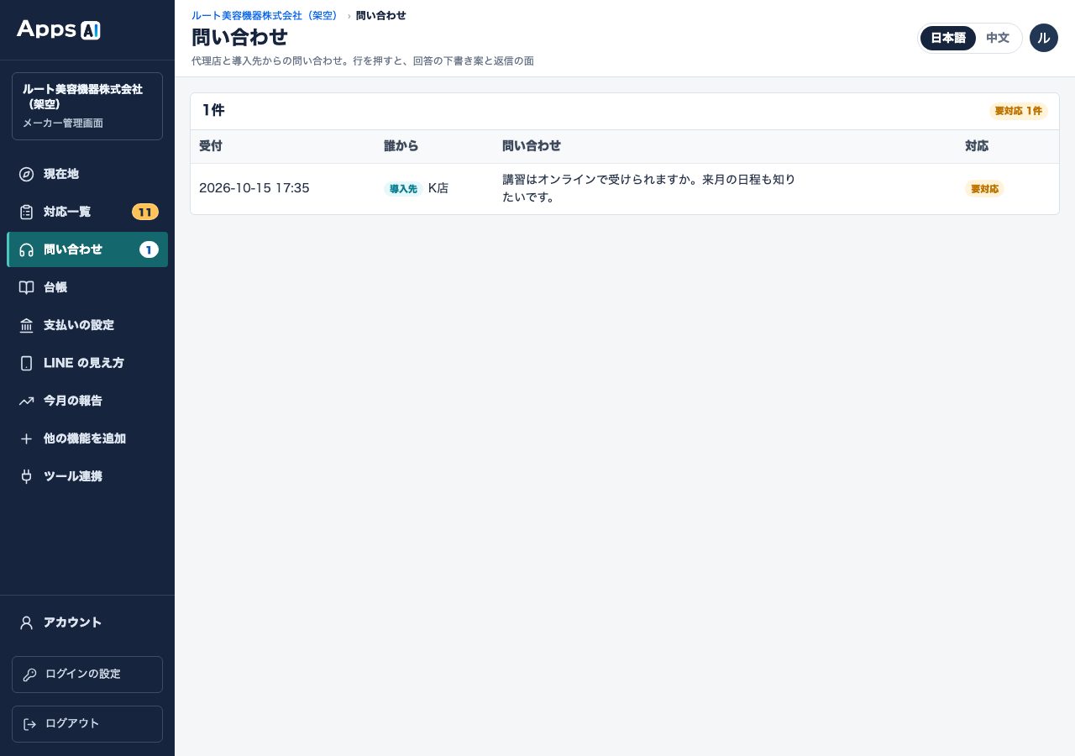The width and height of the screenshot is (1075, 756).
Task: Click the exit icon in ログアウト
Action: pos(30,723)
